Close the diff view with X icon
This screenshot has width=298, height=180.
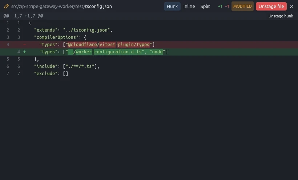(x=291, y=6)
